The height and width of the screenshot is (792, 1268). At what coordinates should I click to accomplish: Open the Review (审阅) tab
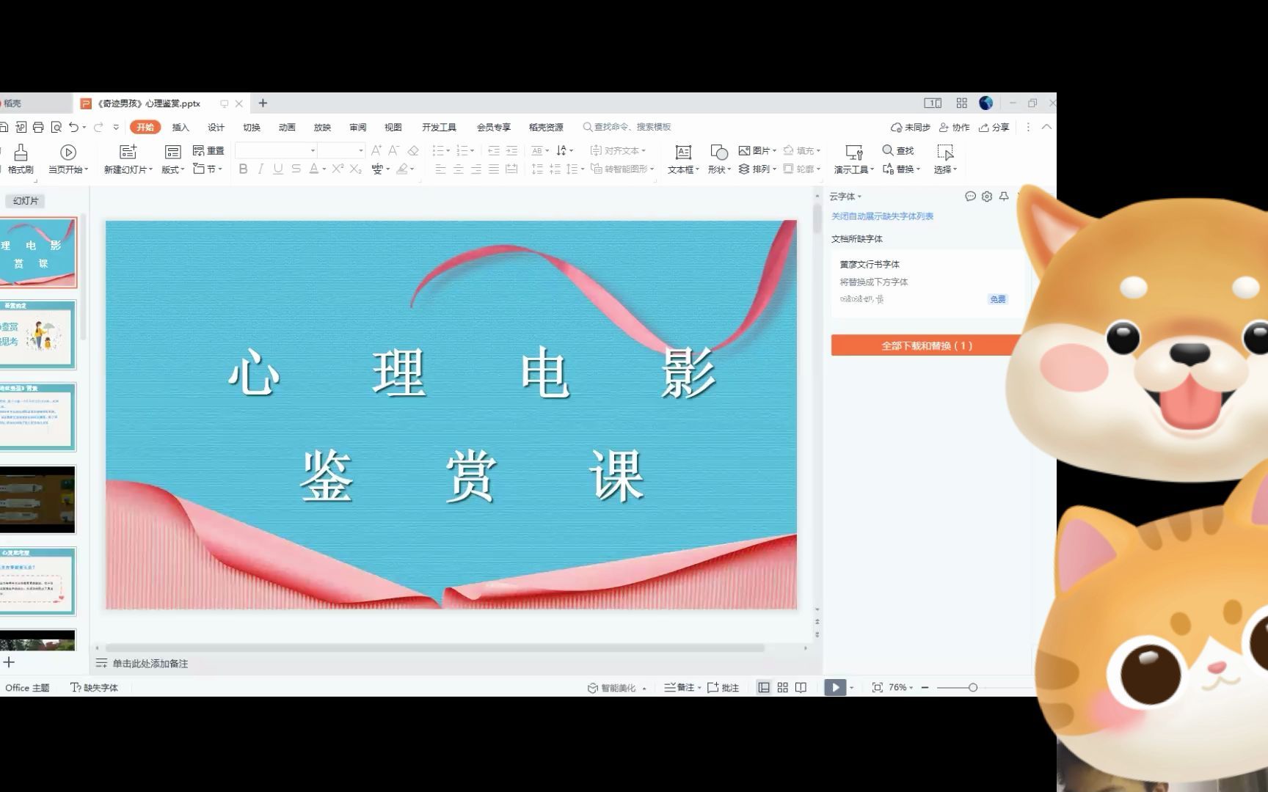pyautogui.click(x=358, y=127)
